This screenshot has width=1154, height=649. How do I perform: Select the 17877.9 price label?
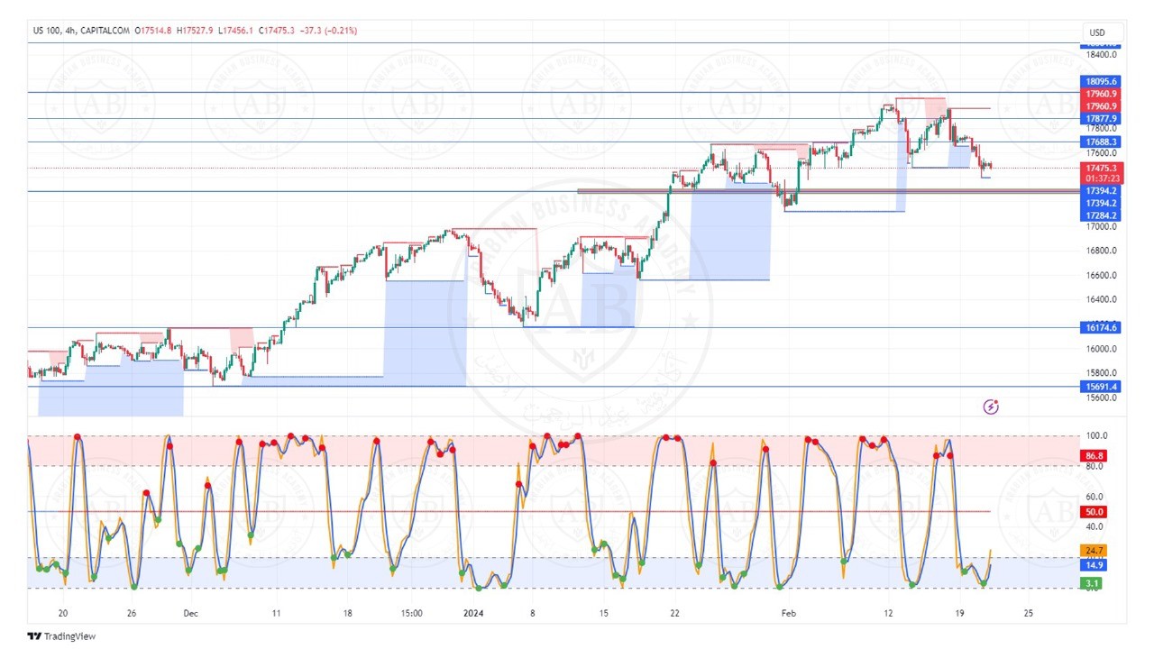1102,118
